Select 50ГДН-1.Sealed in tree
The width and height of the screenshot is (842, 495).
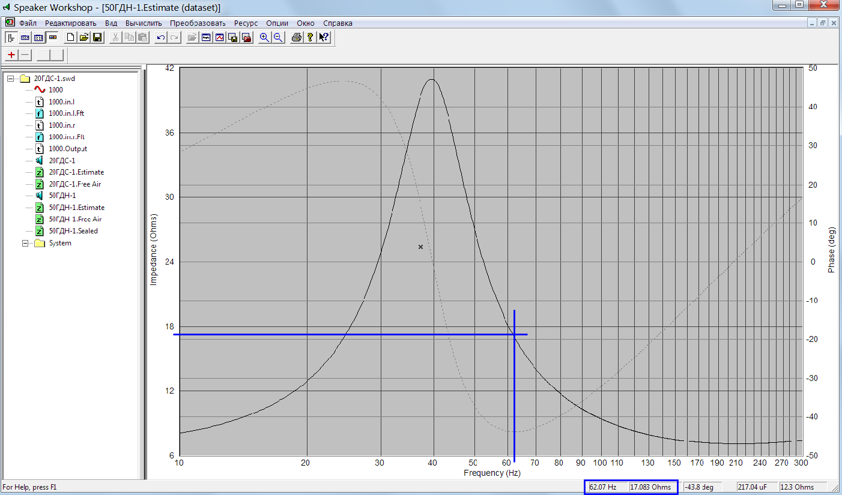(73, 231)
